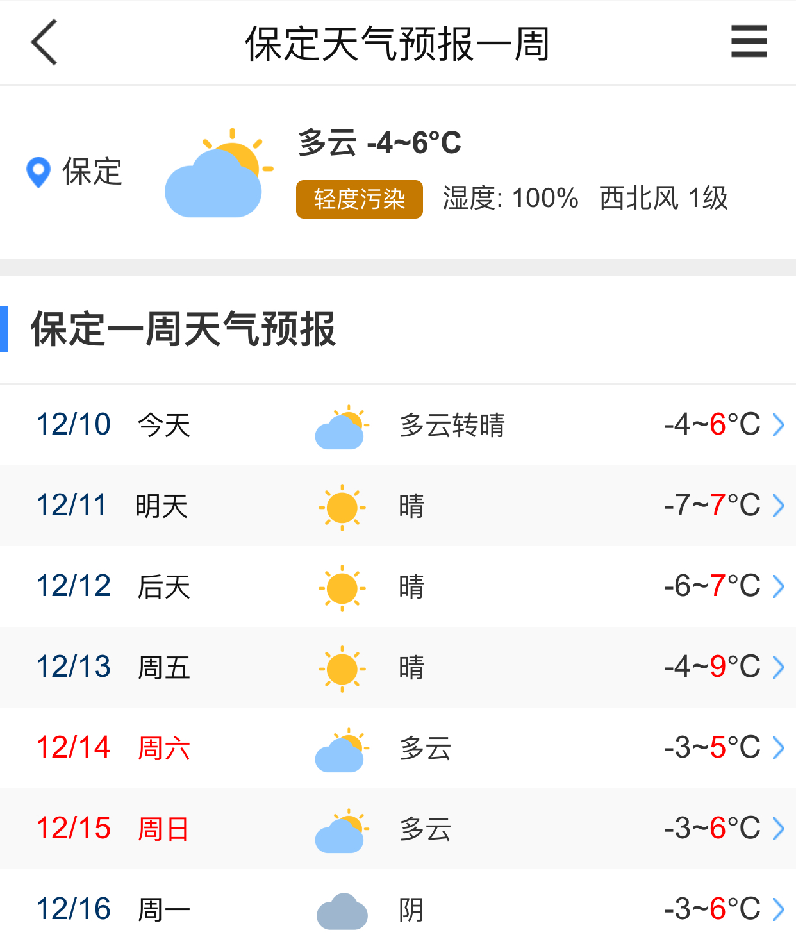Tap the -6~7°C temperature for 12/12
The image size is (796, 946).
(712, 586)
